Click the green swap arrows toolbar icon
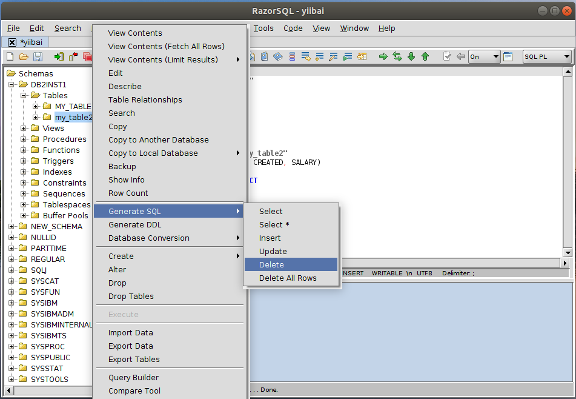This screenshot has height=399, width=576. [397, 56]
